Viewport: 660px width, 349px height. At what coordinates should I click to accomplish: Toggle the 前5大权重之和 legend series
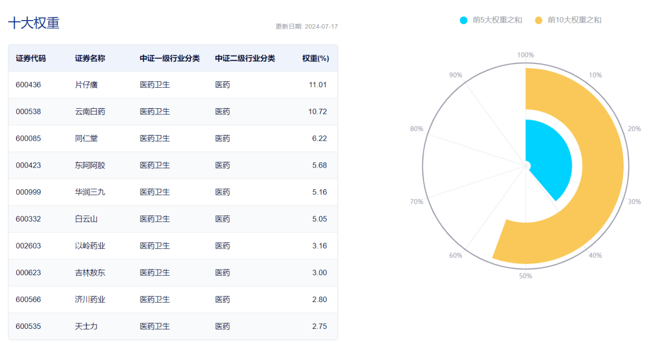click(x=497, y=20)
